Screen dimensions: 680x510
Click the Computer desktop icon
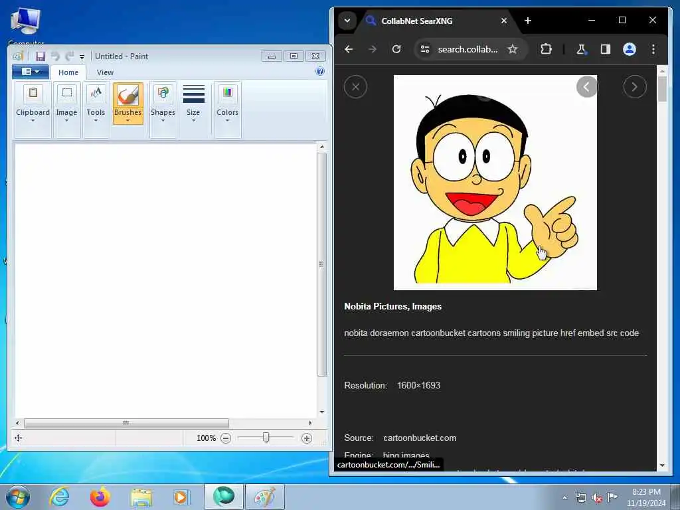click(x=26, y=26)
